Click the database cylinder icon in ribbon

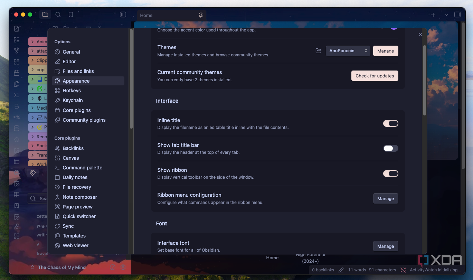[x=17, y=128]
